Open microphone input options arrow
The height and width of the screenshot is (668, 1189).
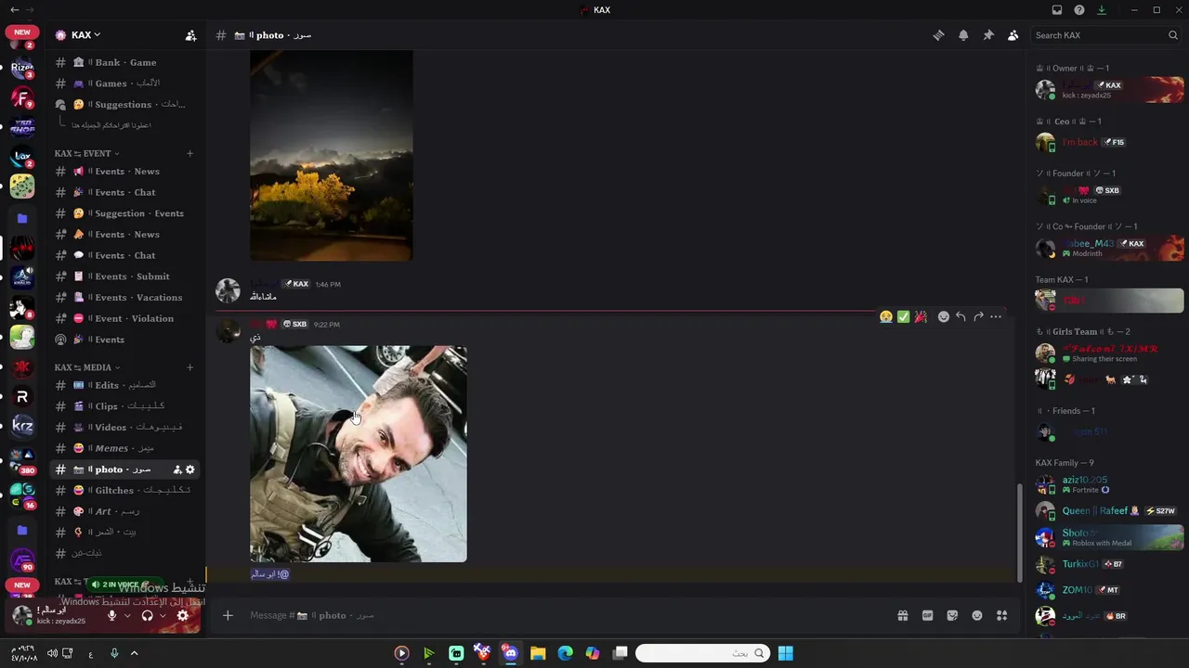point(128,615)
